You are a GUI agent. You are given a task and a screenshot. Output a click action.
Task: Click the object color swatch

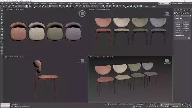click(x=189, y=38)
